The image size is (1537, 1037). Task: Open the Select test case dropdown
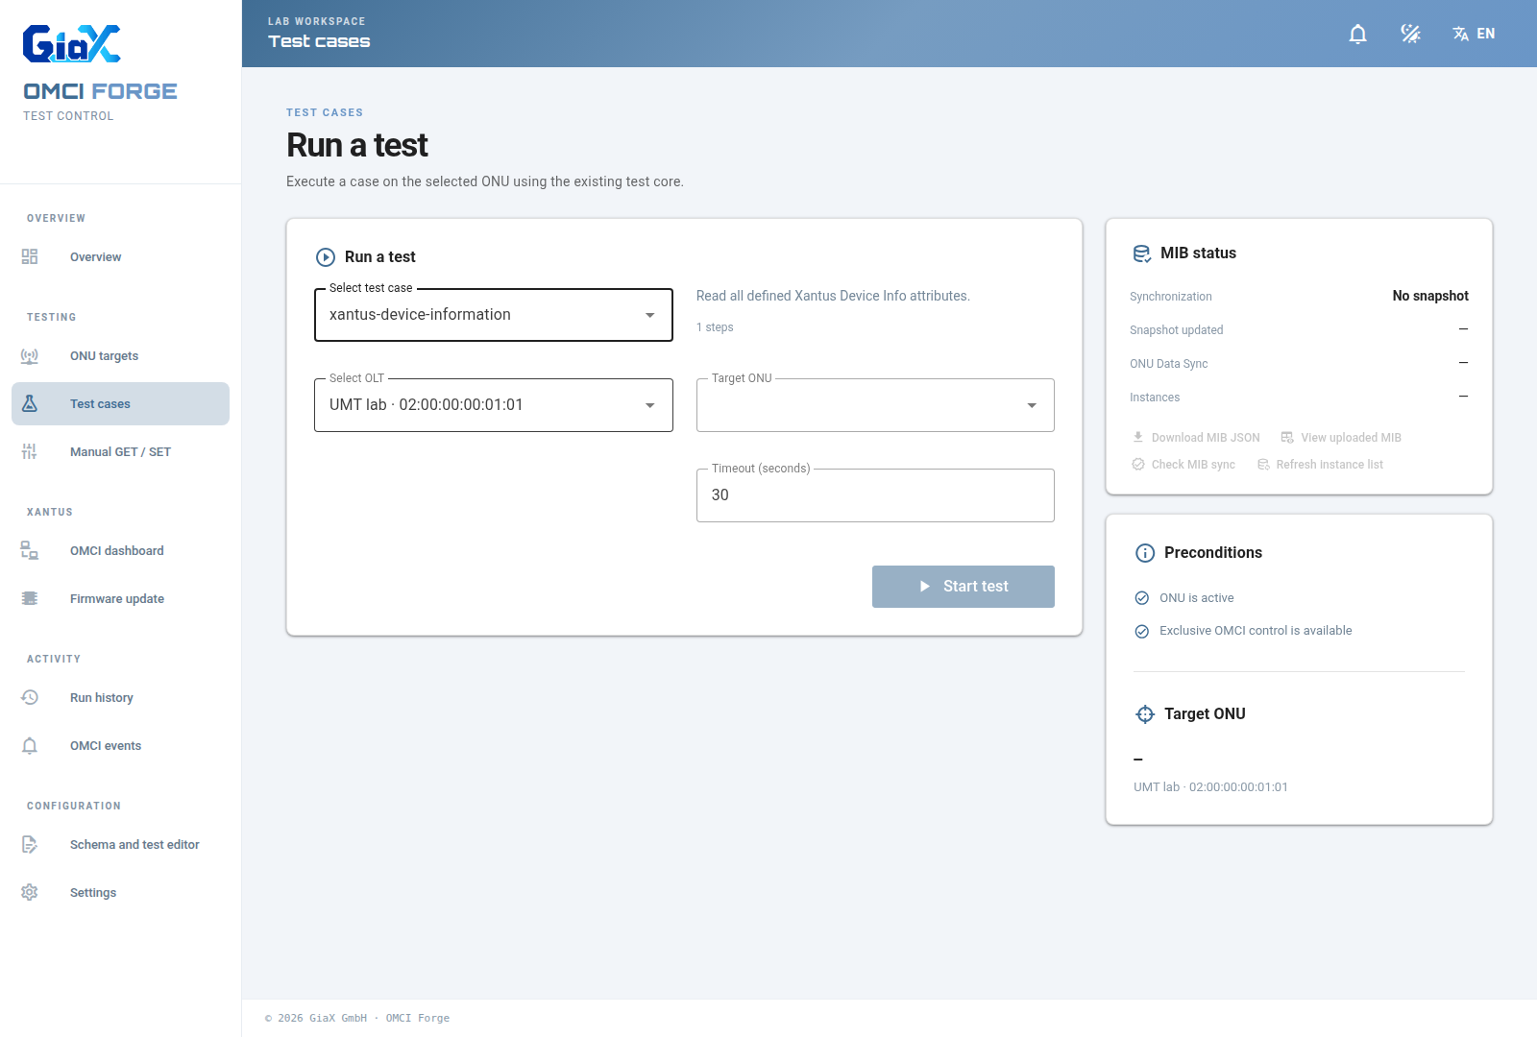494,315
